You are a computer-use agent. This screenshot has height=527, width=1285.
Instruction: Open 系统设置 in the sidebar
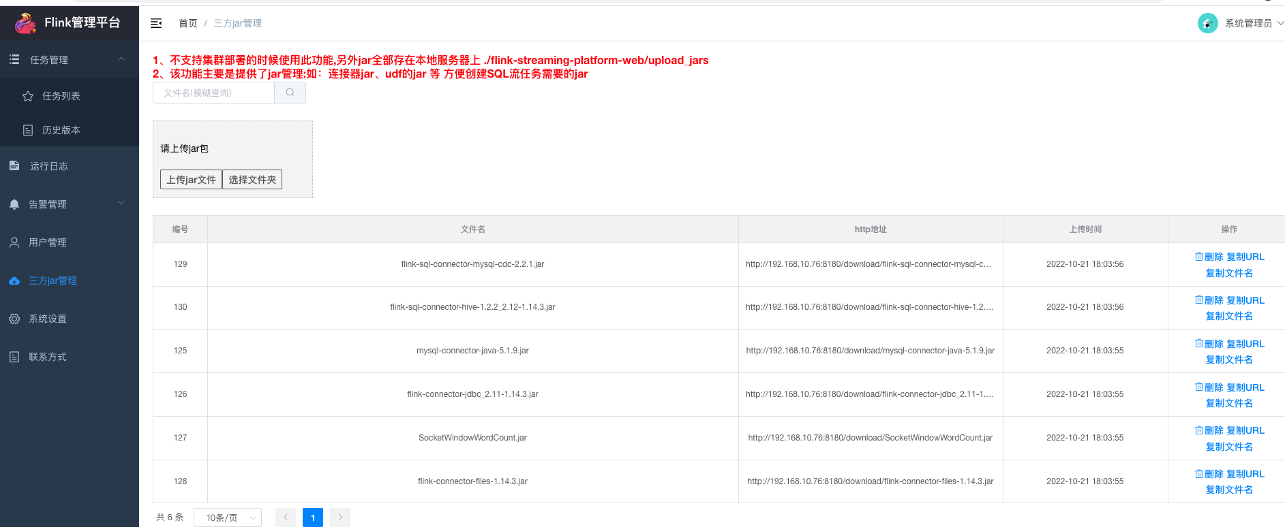click(x=70, y=319)
